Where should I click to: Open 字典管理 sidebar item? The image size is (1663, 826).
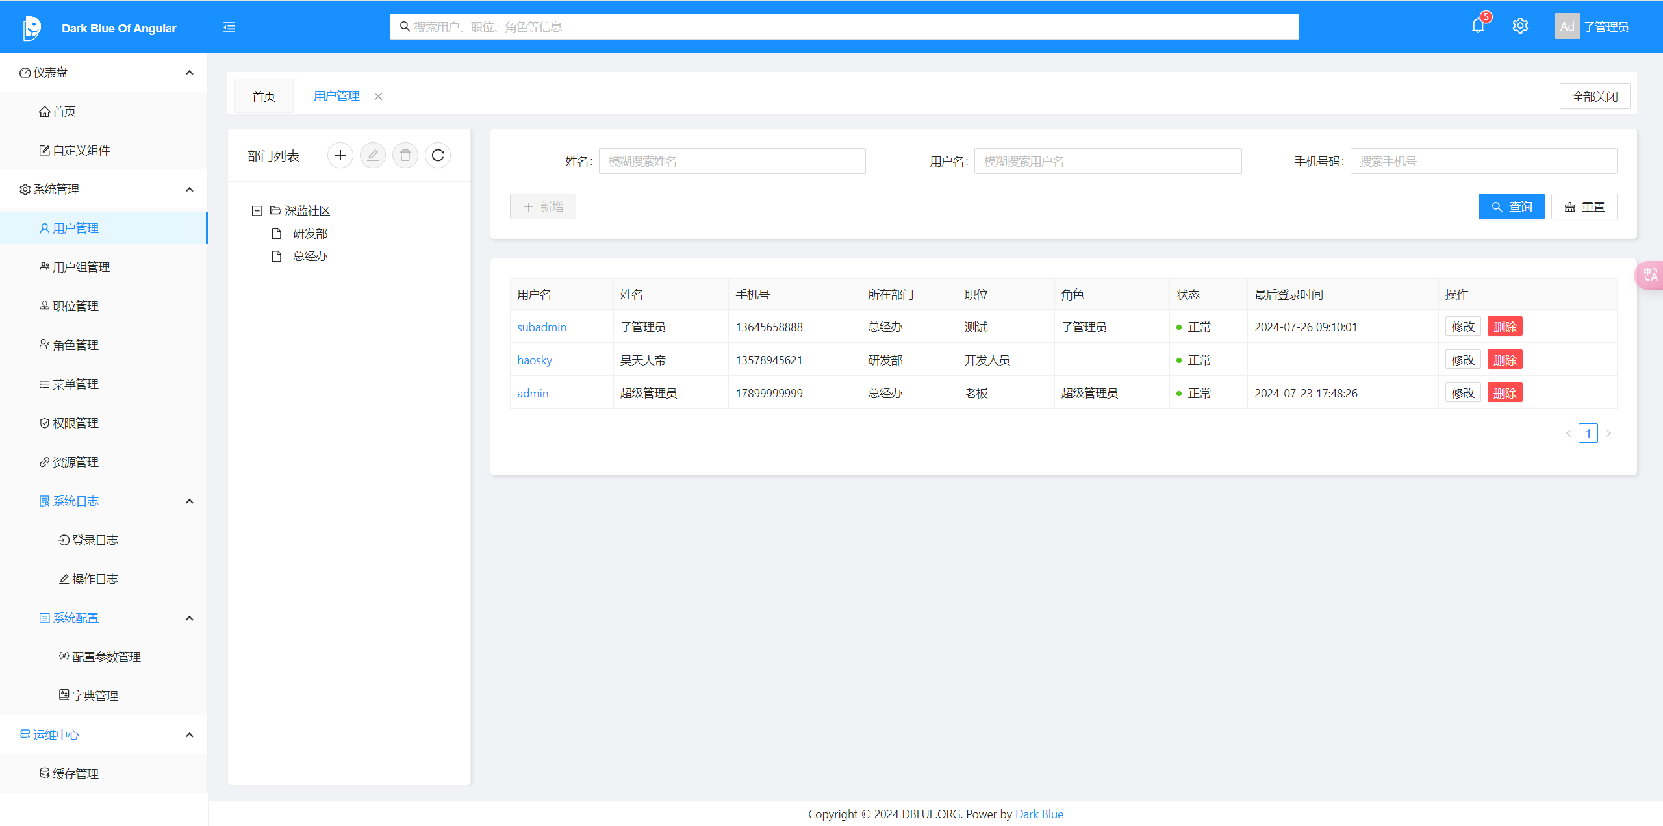[x=104, y=695]
